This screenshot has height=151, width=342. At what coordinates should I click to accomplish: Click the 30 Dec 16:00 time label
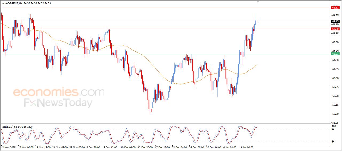(214, 147)
